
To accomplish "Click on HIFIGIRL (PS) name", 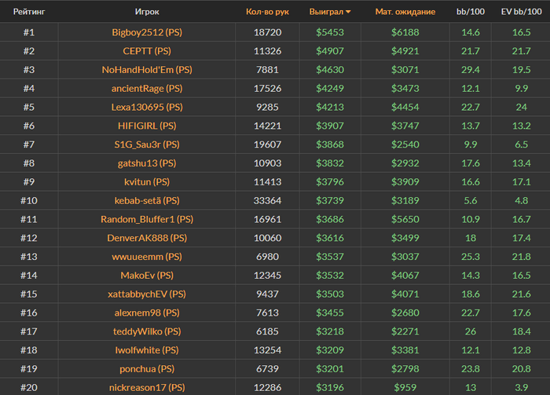I will tap(147, 126).
